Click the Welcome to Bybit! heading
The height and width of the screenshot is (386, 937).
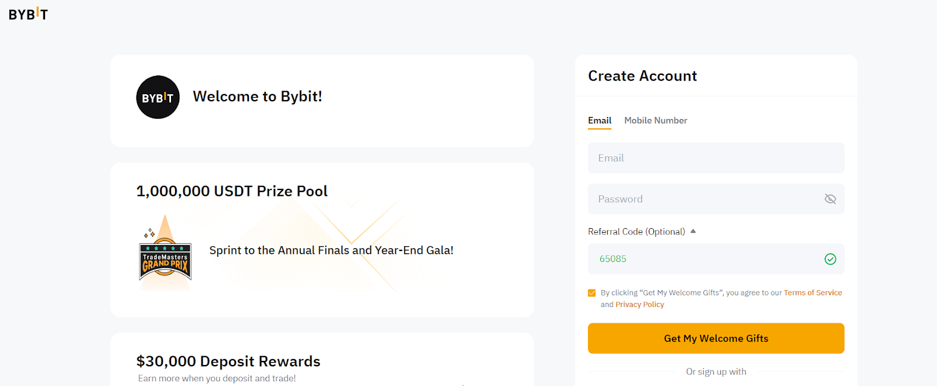[258, 96]
